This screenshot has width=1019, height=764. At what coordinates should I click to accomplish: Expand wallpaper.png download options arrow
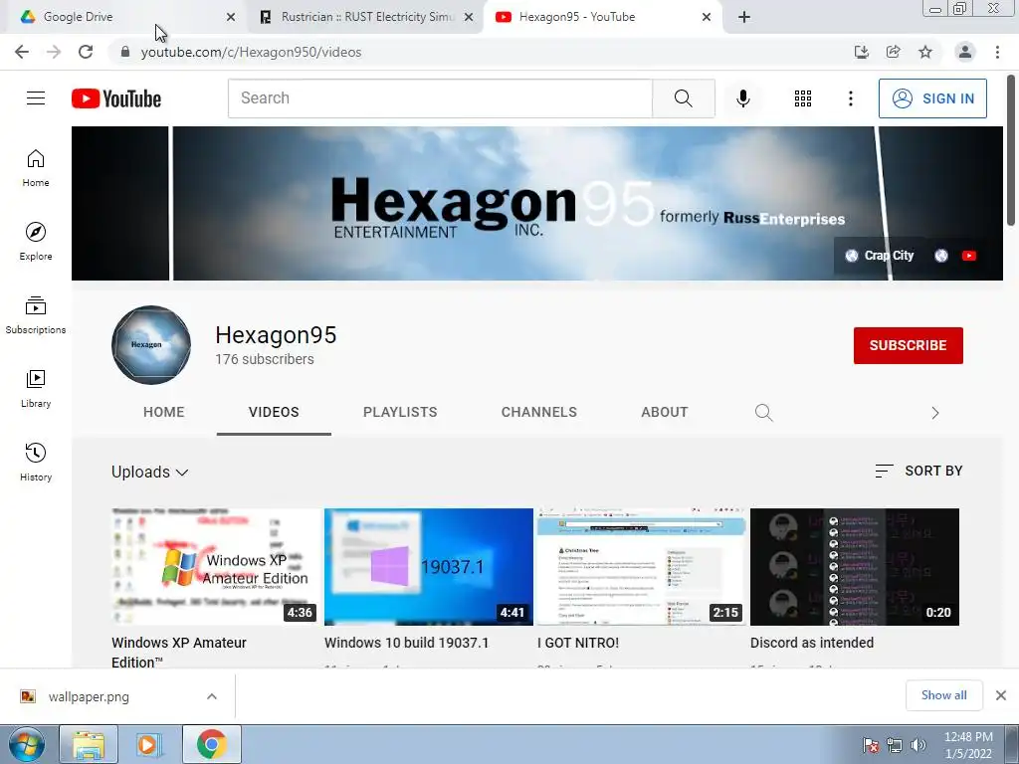pos(212,696)
